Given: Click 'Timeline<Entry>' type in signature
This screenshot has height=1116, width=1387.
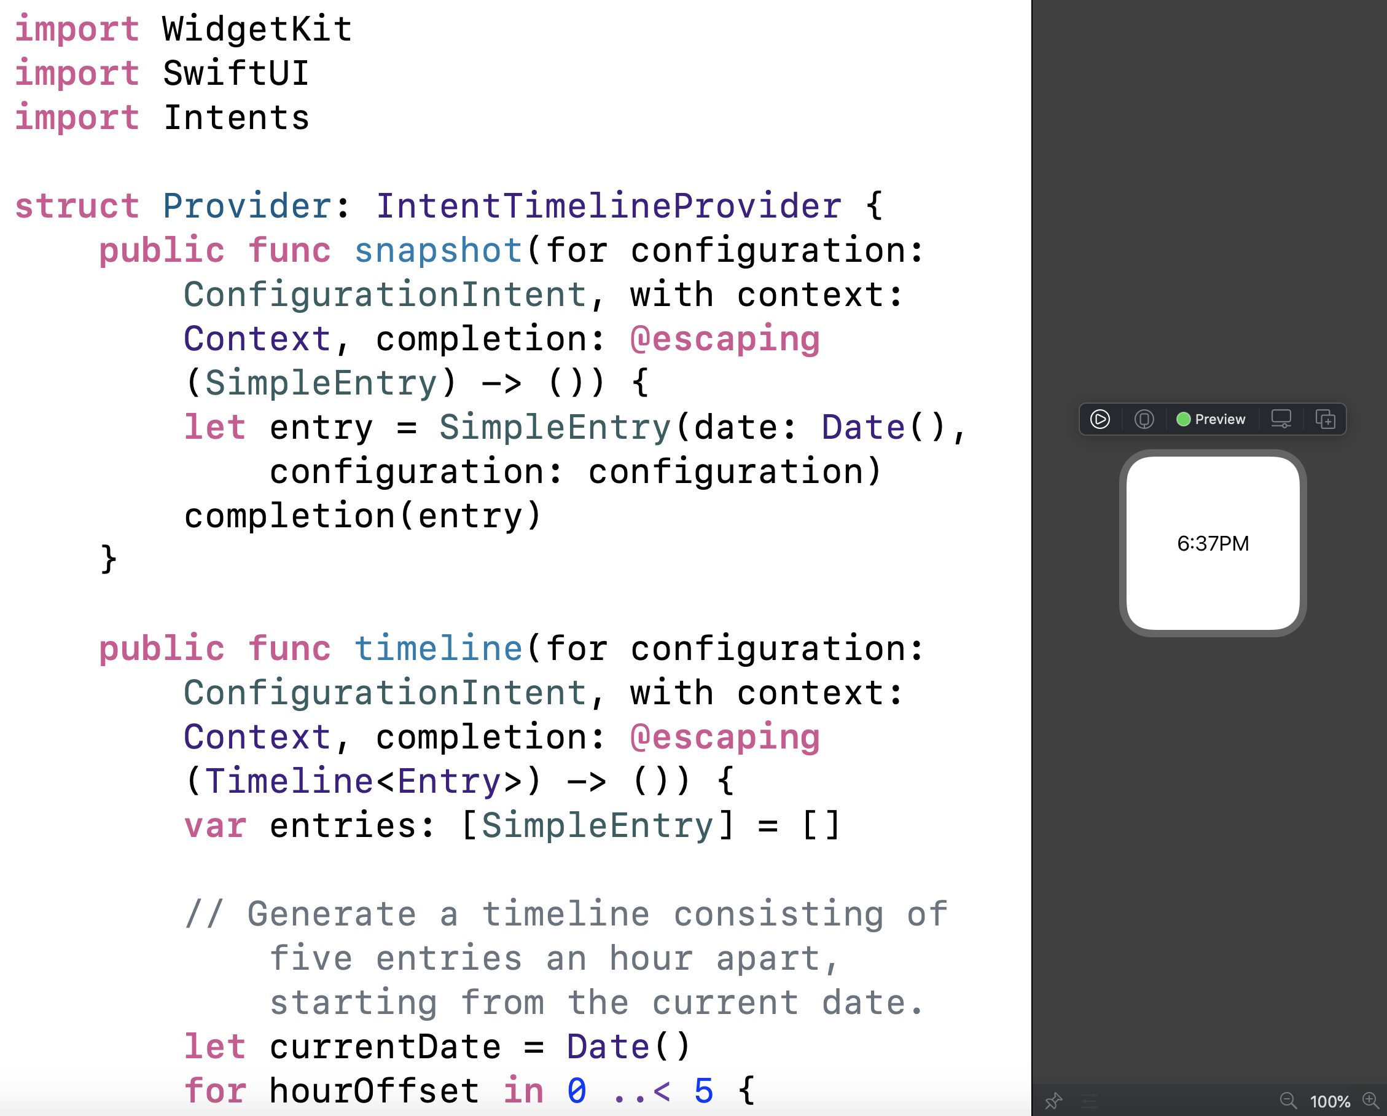Looking at the screenshot, I should coord(364,781).
